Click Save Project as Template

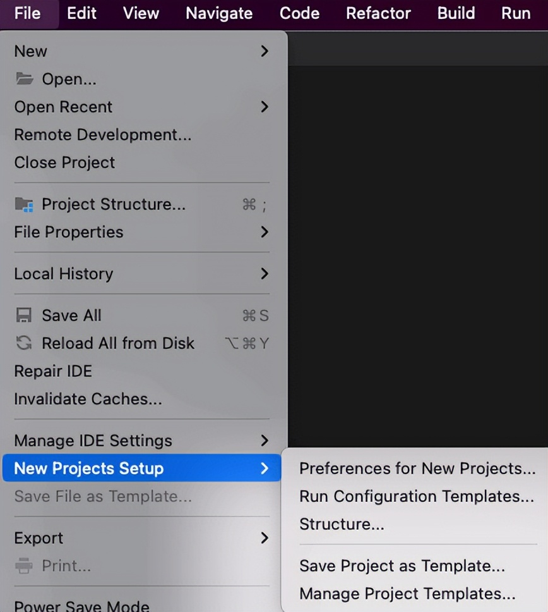(402, 566)
